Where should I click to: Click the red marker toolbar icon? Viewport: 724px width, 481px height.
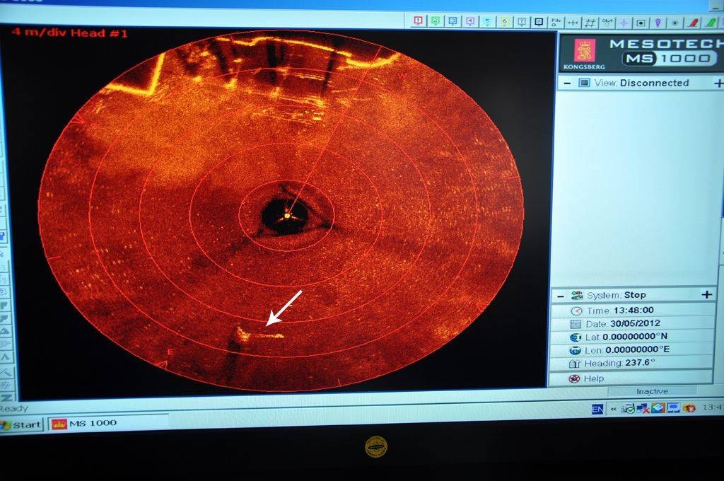click(x=694, y=23)
